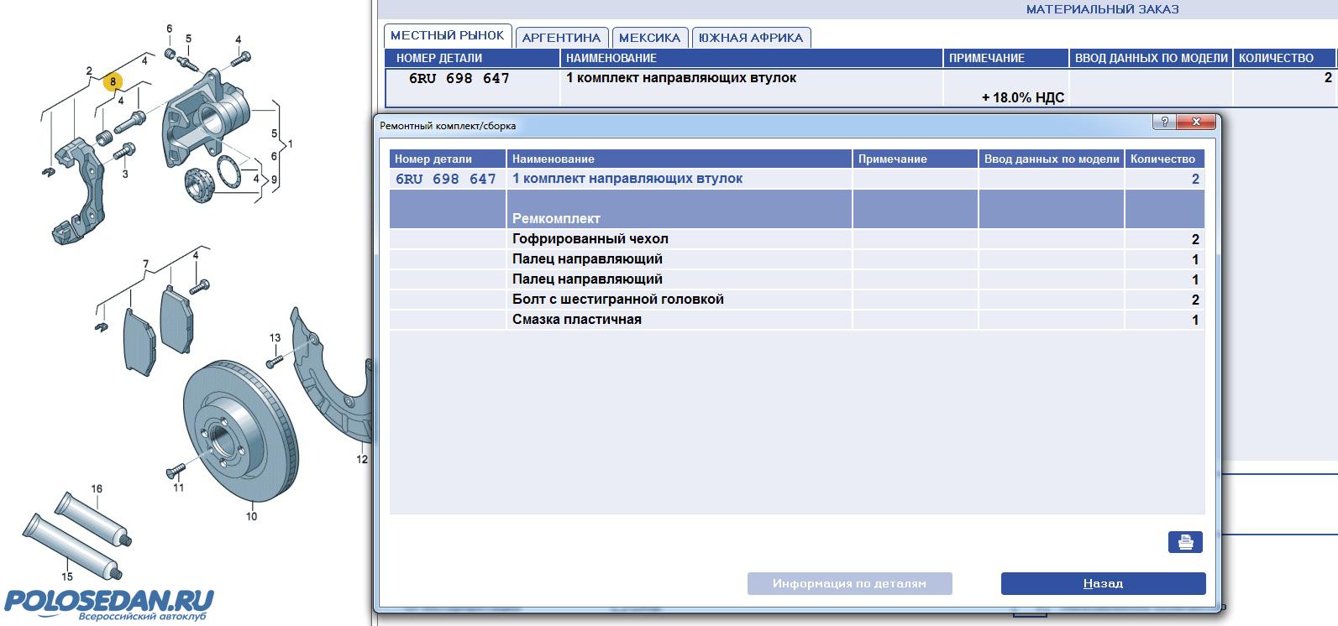Click the Информация по деталям button
Image resolution: width=1338 pixels, height=626 pixels.
pos(849,583)
